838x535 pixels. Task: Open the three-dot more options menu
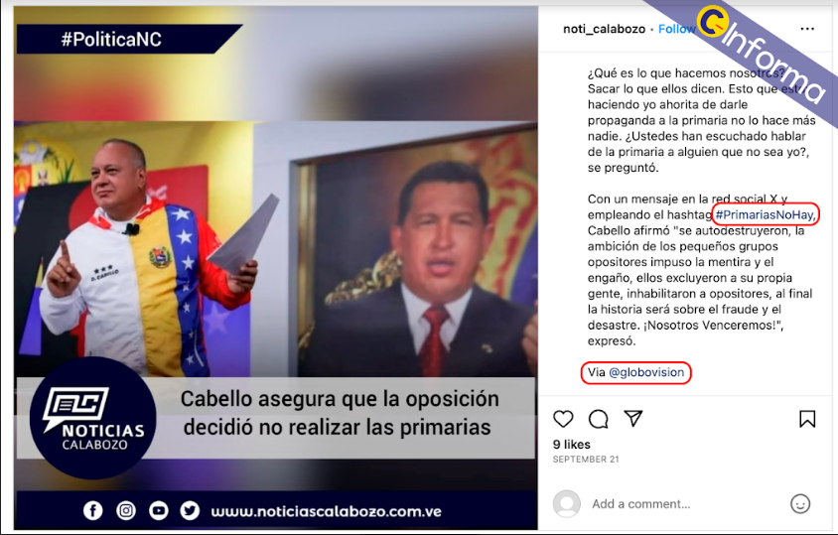(807, 29)
